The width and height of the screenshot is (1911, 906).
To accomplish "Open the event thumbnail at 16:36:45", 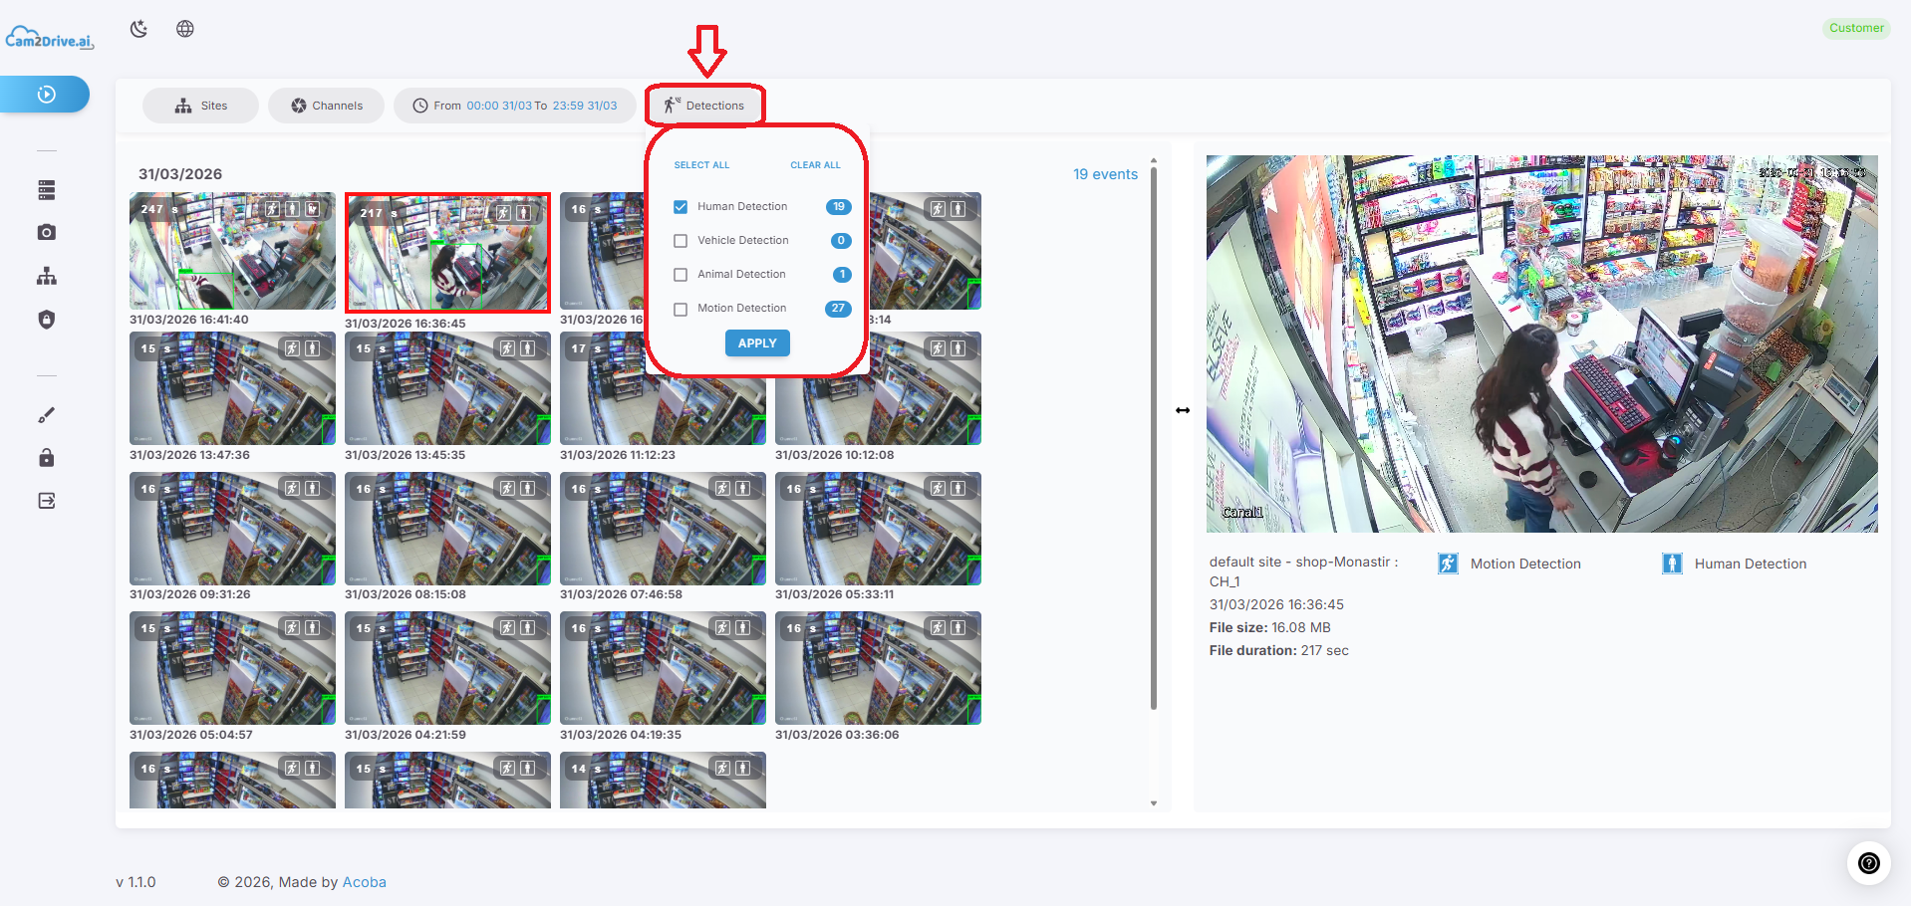I will (447, 253).
